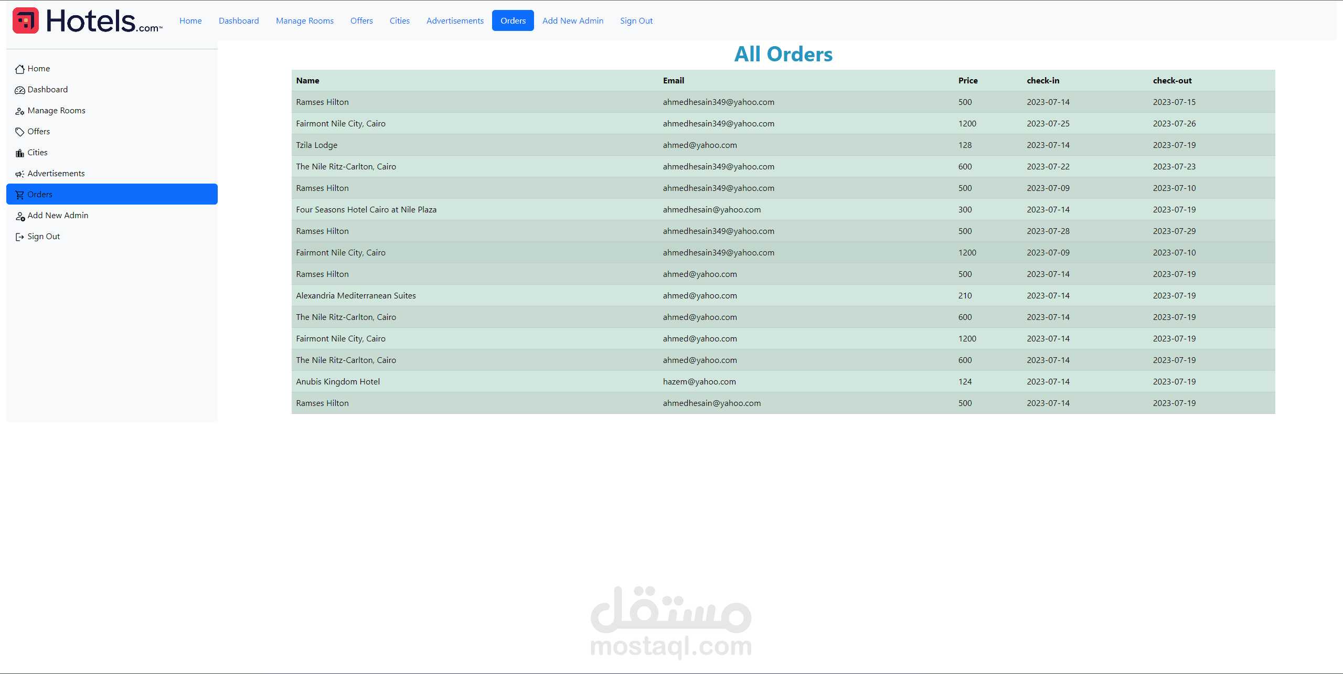Viewport: 1343px width, 674px height.
Task: Click Add New Admin in top navbar
Action: click(x=572, y=21)
